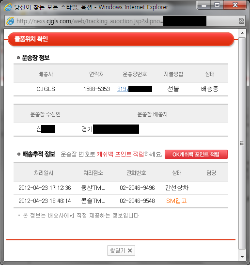The height and width of the screenshot is (265, 250).
Task: Maximize the Internet Explorer window
Action: click(217, 5)
